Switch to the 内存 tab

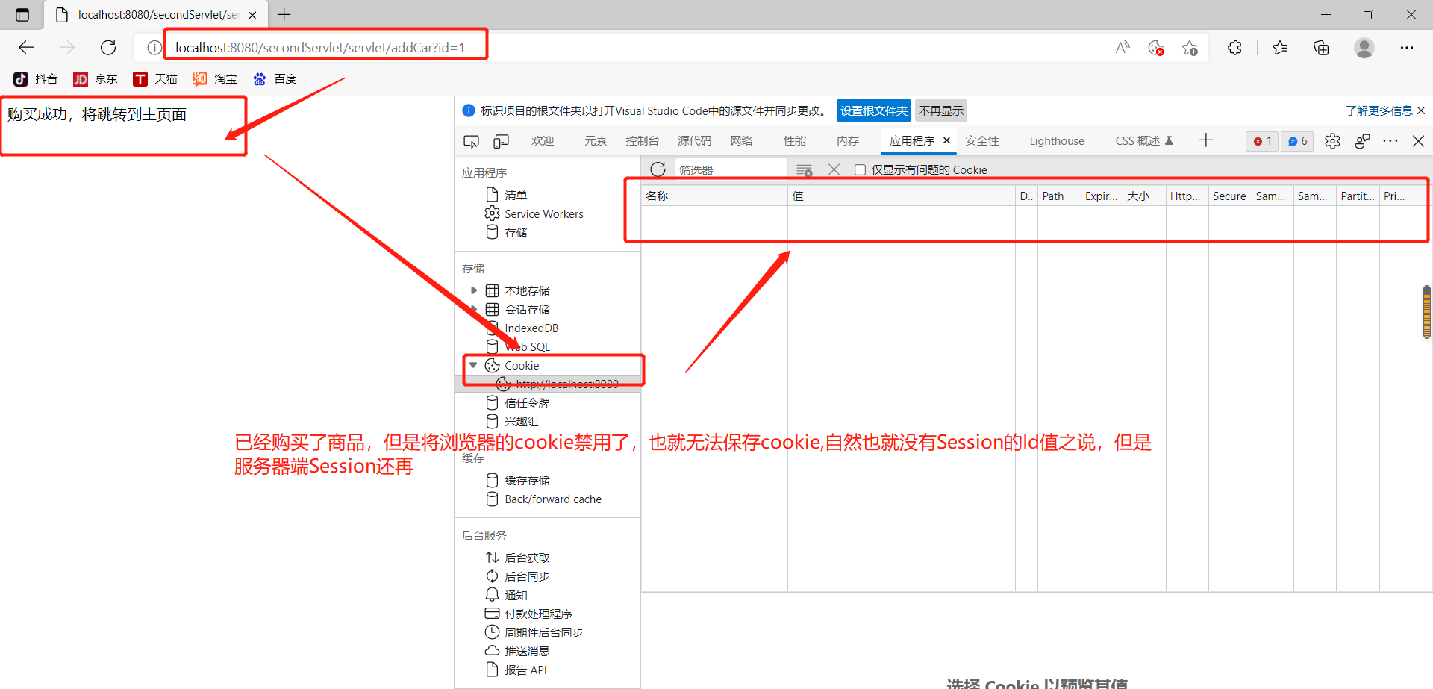click(848, 141)
